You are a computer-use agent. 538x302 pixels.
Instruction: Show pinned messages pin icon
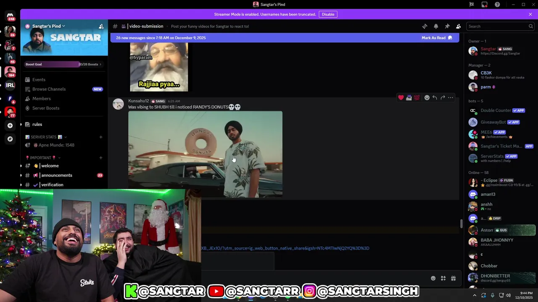(x=447, y=26)
